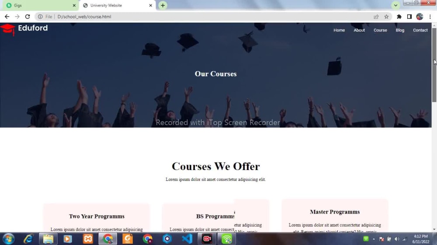Click the page vertical scrollbar thumb
437x245 pixels.
point(434,65)
